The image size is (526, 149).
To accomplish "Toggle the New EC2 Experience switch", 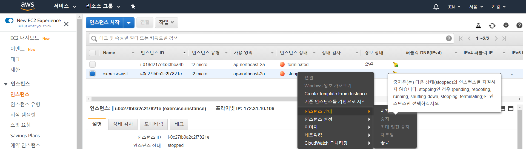I will coord(9,21).
